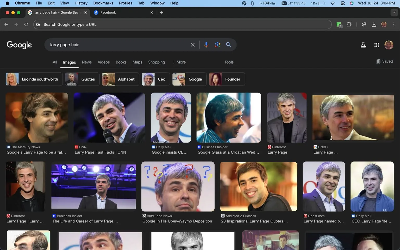The image size is (400, 250).
Task: Open Search Labs flask icon
Action: point(363,45)
